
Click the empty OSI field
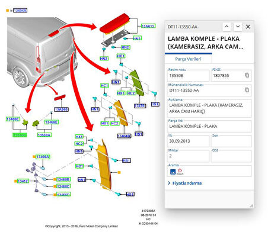231,156
